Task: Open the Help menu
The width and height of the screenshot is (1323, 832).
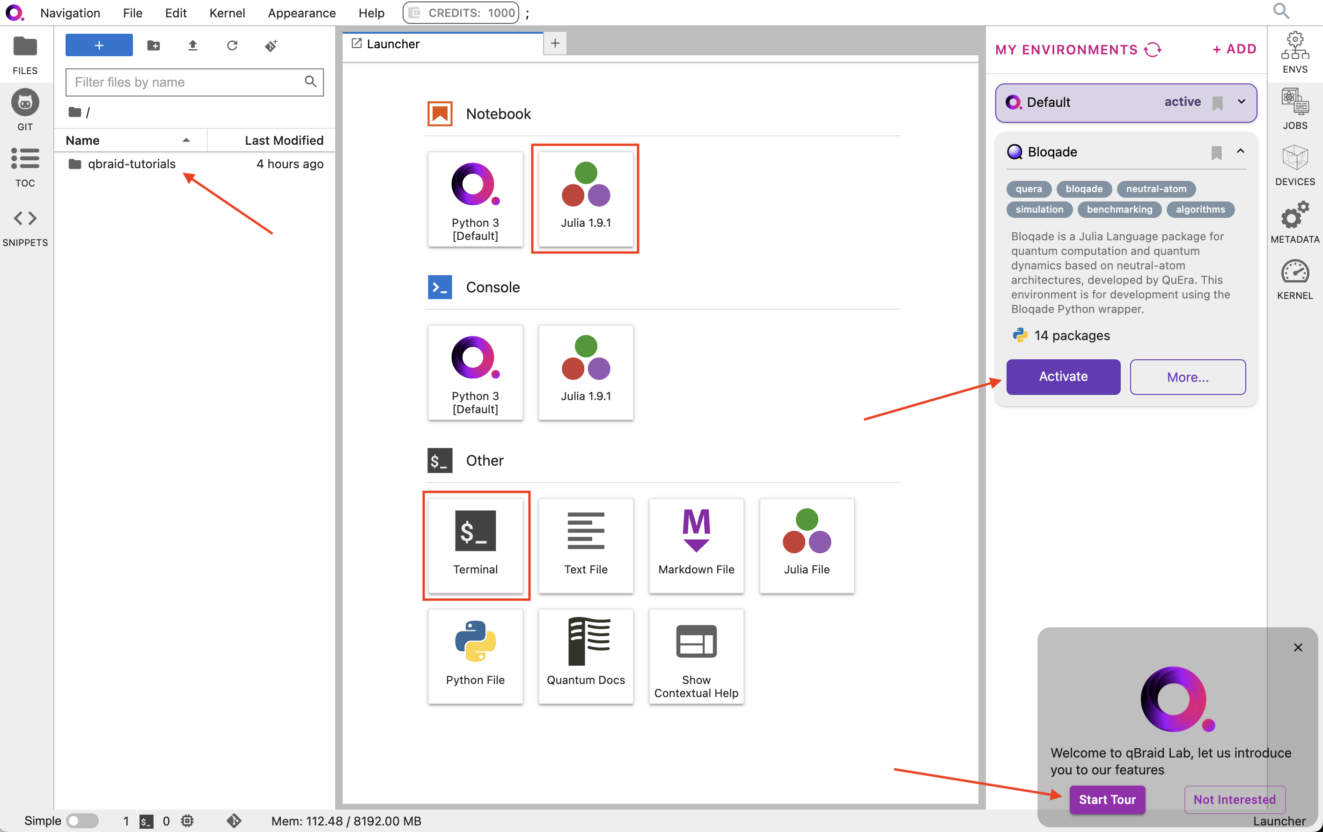Action: (371, 13)
